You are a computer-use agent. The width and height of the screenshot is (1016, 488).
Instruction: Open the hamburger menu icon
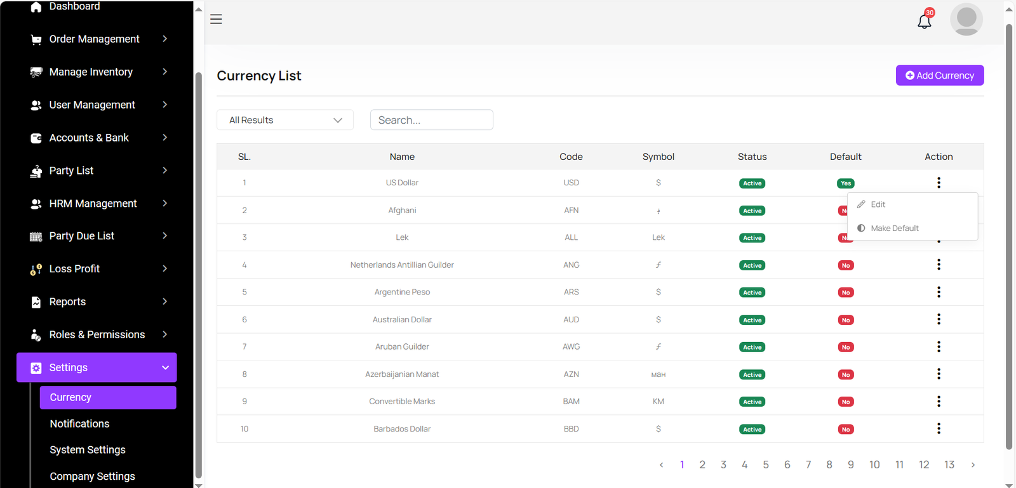(216, 19)
